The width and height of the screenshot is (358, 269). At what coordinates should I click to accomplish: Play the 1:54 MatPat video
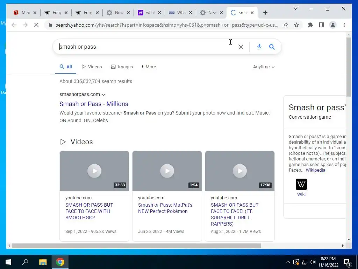click(x=167, y=171)
